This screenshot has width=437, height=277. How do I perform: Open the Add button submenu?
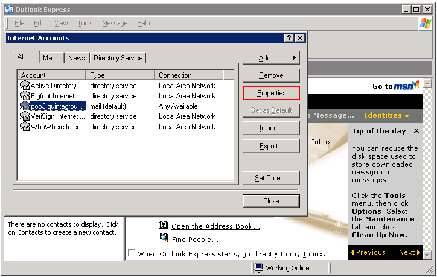tap(271, 58)
